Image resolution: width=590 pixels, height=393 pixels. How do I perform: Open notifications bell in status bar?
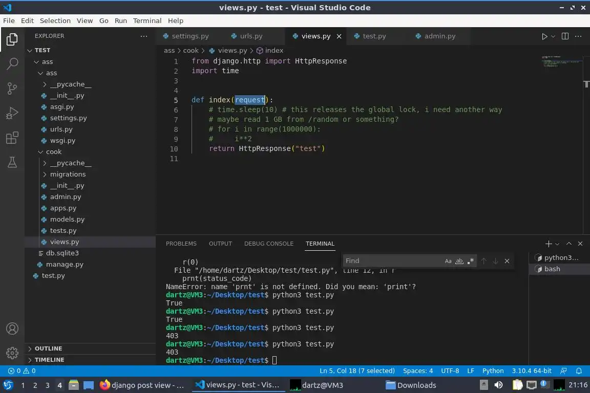point(579,371)
